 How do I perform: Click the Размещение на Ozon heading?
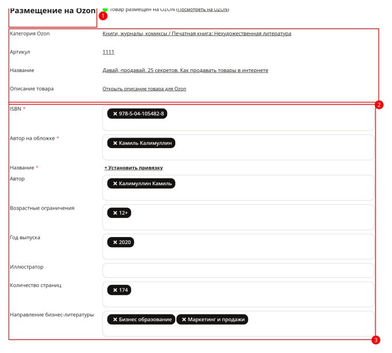pyautogui.click(x=53, y=11)
